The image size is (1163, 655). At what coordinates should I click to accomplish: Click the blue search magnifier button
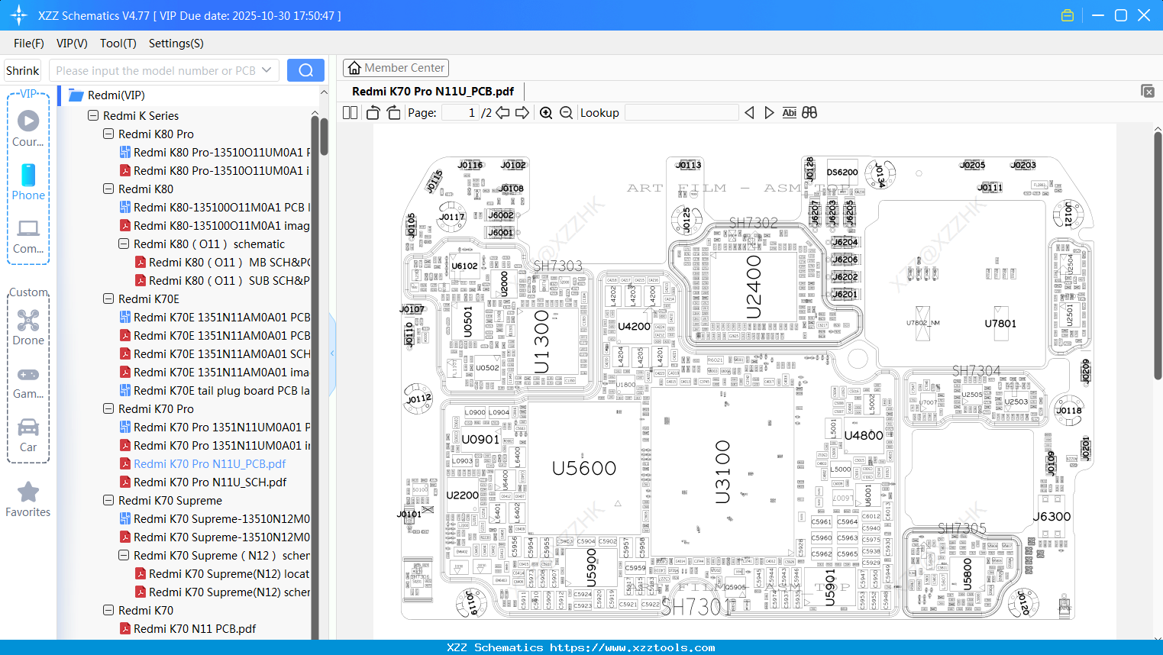click(305, 70)
